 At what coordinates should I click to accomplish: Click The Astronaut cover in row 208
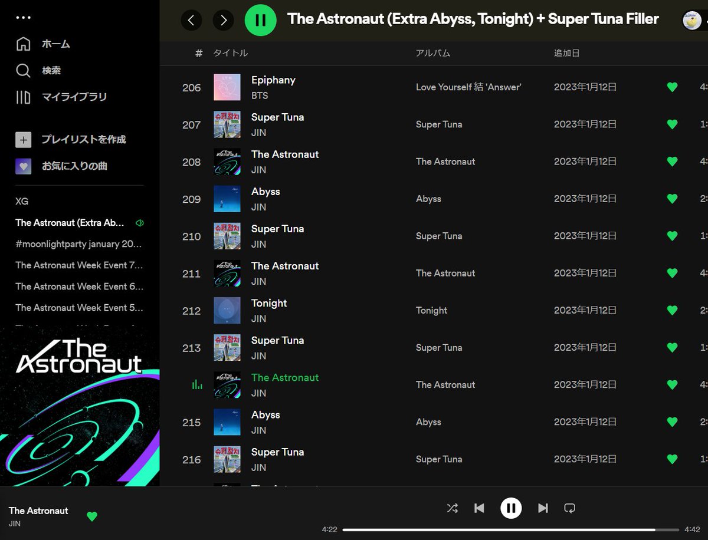227,162
